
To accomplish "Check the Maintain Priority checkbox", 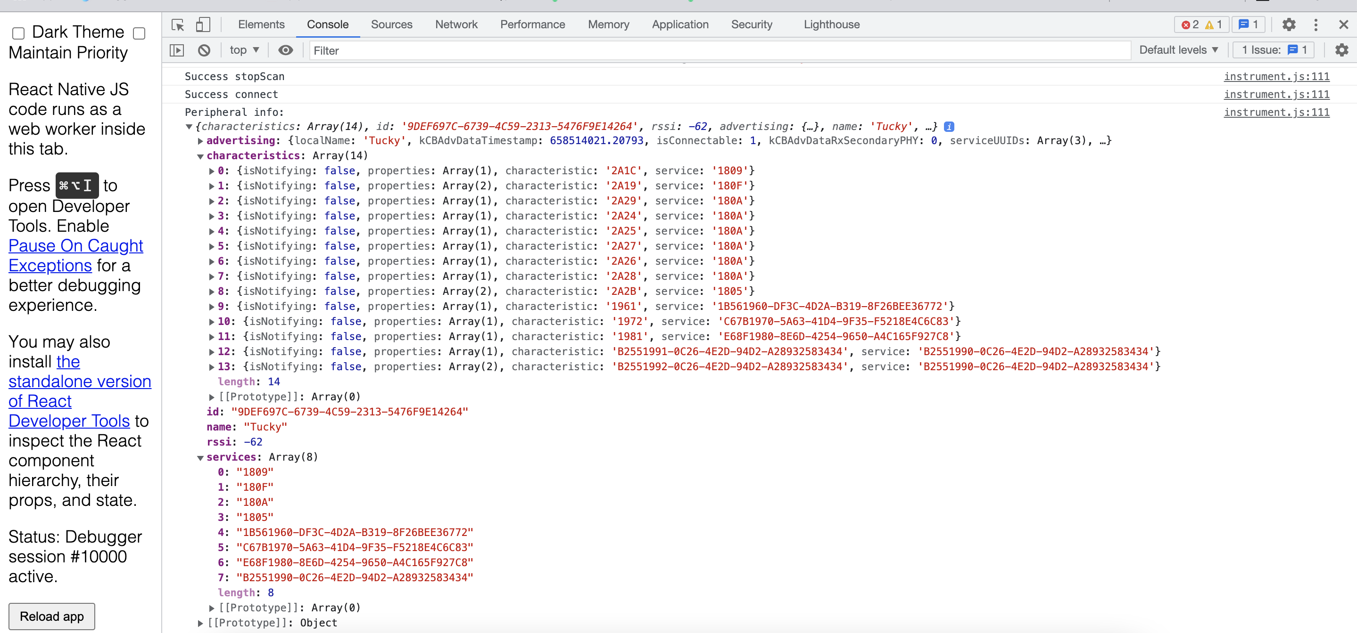I will click(x=139, y=32).
